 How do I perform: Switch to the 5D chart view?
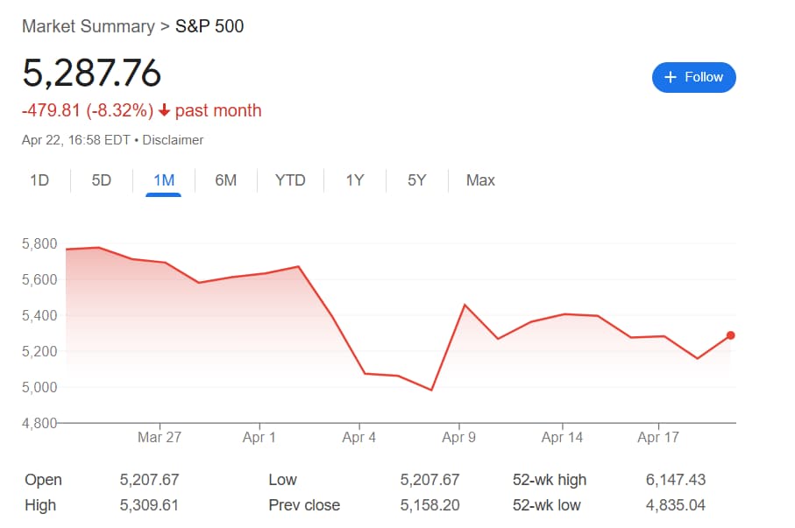pos(100,180)
